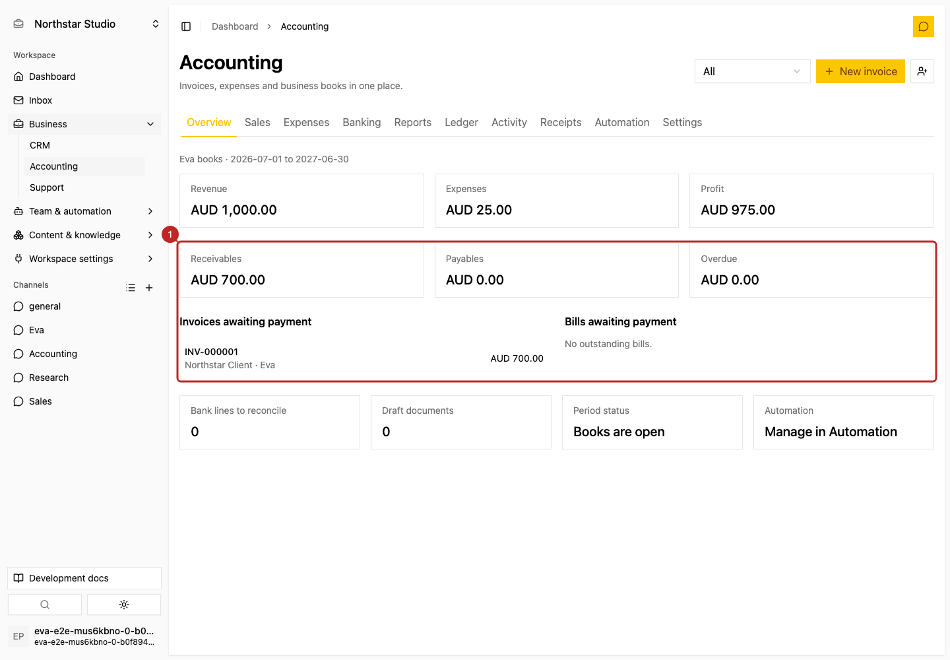Expand the Workspace settings chevron
950x660 pixels.
(150, 259)
